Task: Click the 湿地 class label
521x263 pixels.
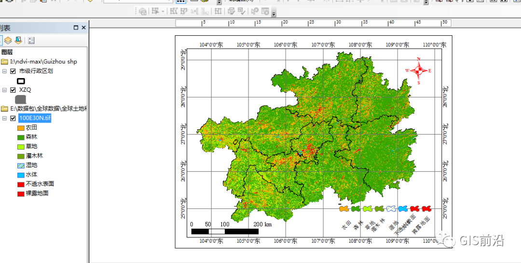Action: click(31, 165)
